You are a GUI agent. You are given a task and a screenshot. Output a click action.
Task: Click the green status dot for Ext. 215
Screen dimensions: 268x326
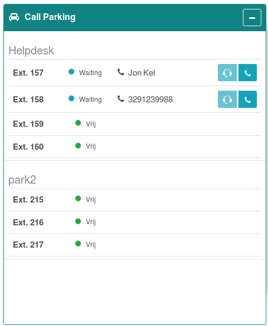tap(78, 199)
